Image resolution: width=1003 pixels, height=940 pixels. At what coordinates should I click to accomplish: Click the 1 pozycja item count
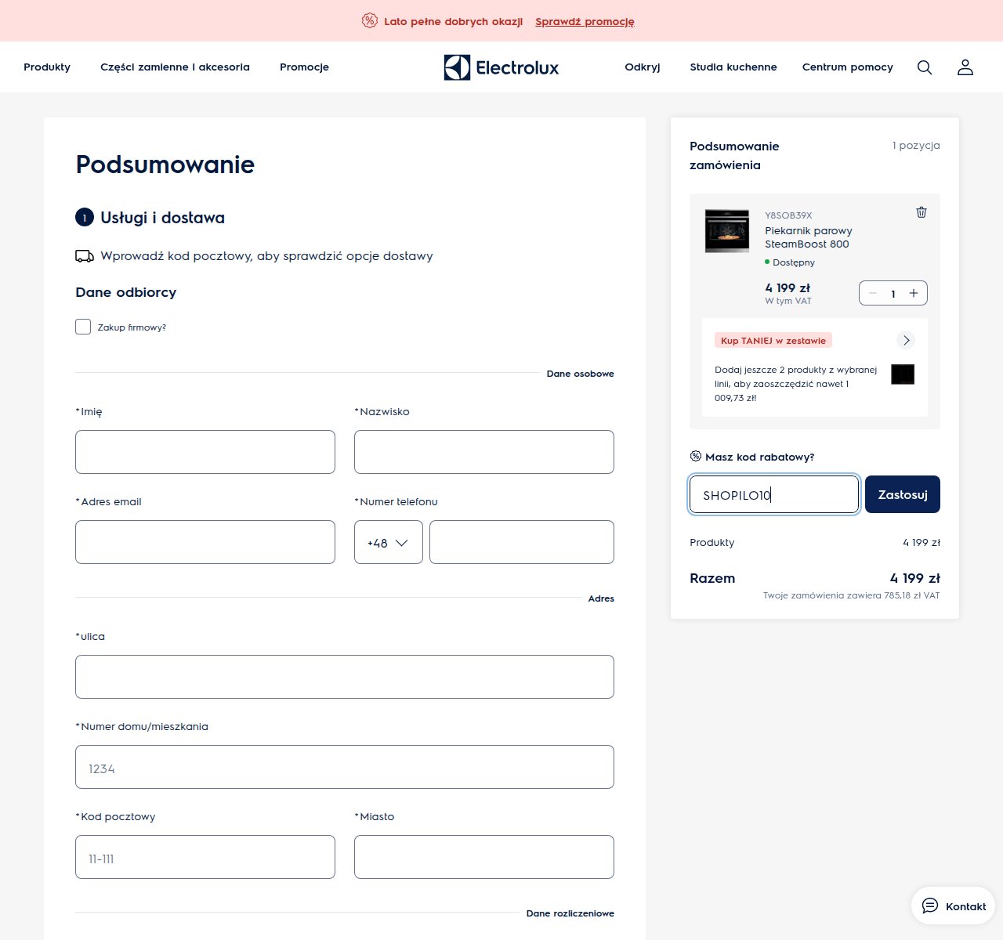pyautogui.click(x=916, y=146)
